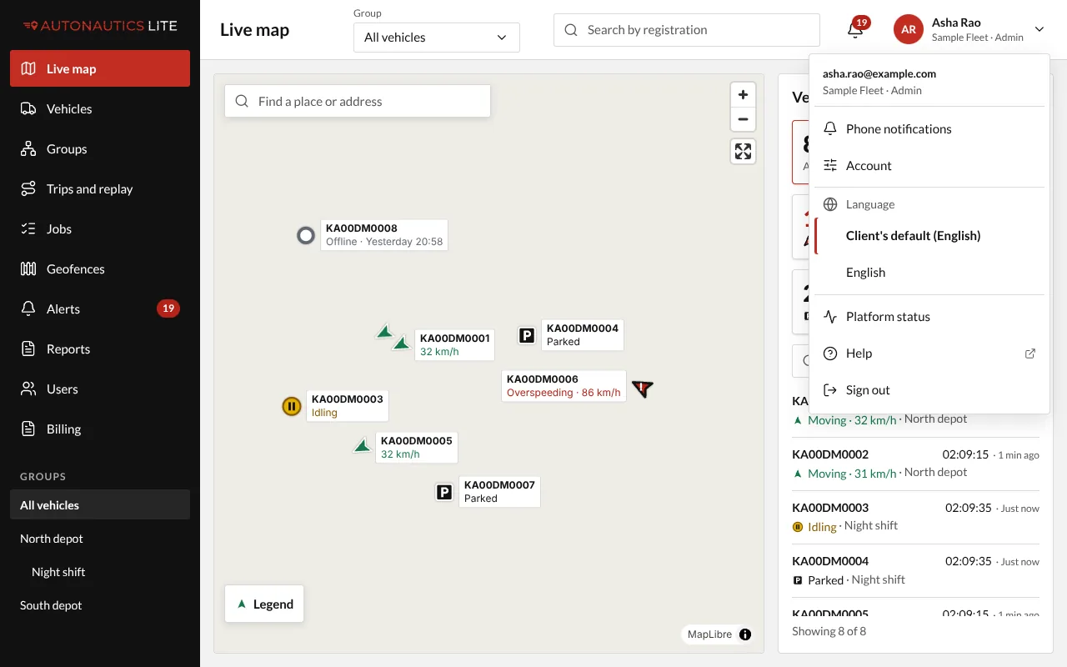This screenshot has height=667, width=1067.
Task: Choose the English language option
Action: point(929,273)
